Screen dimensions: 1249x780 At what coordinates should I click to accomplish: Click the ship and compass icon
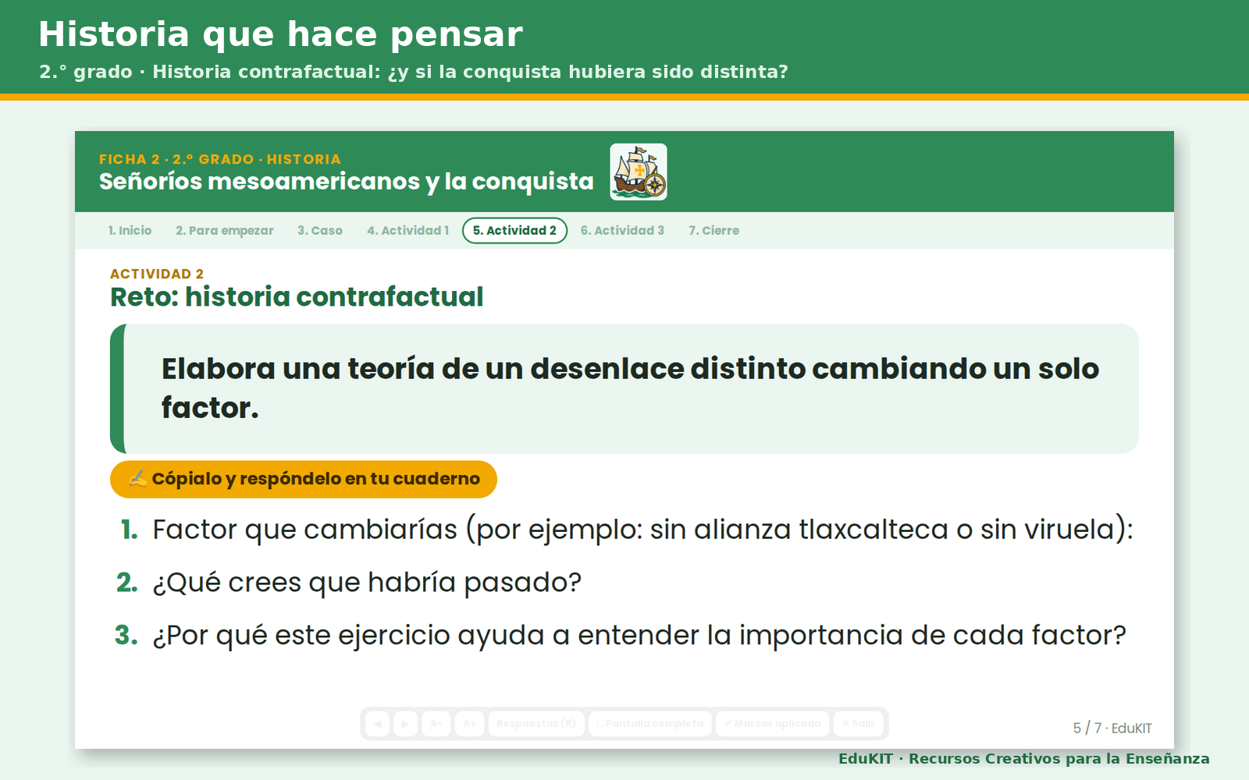639,172
